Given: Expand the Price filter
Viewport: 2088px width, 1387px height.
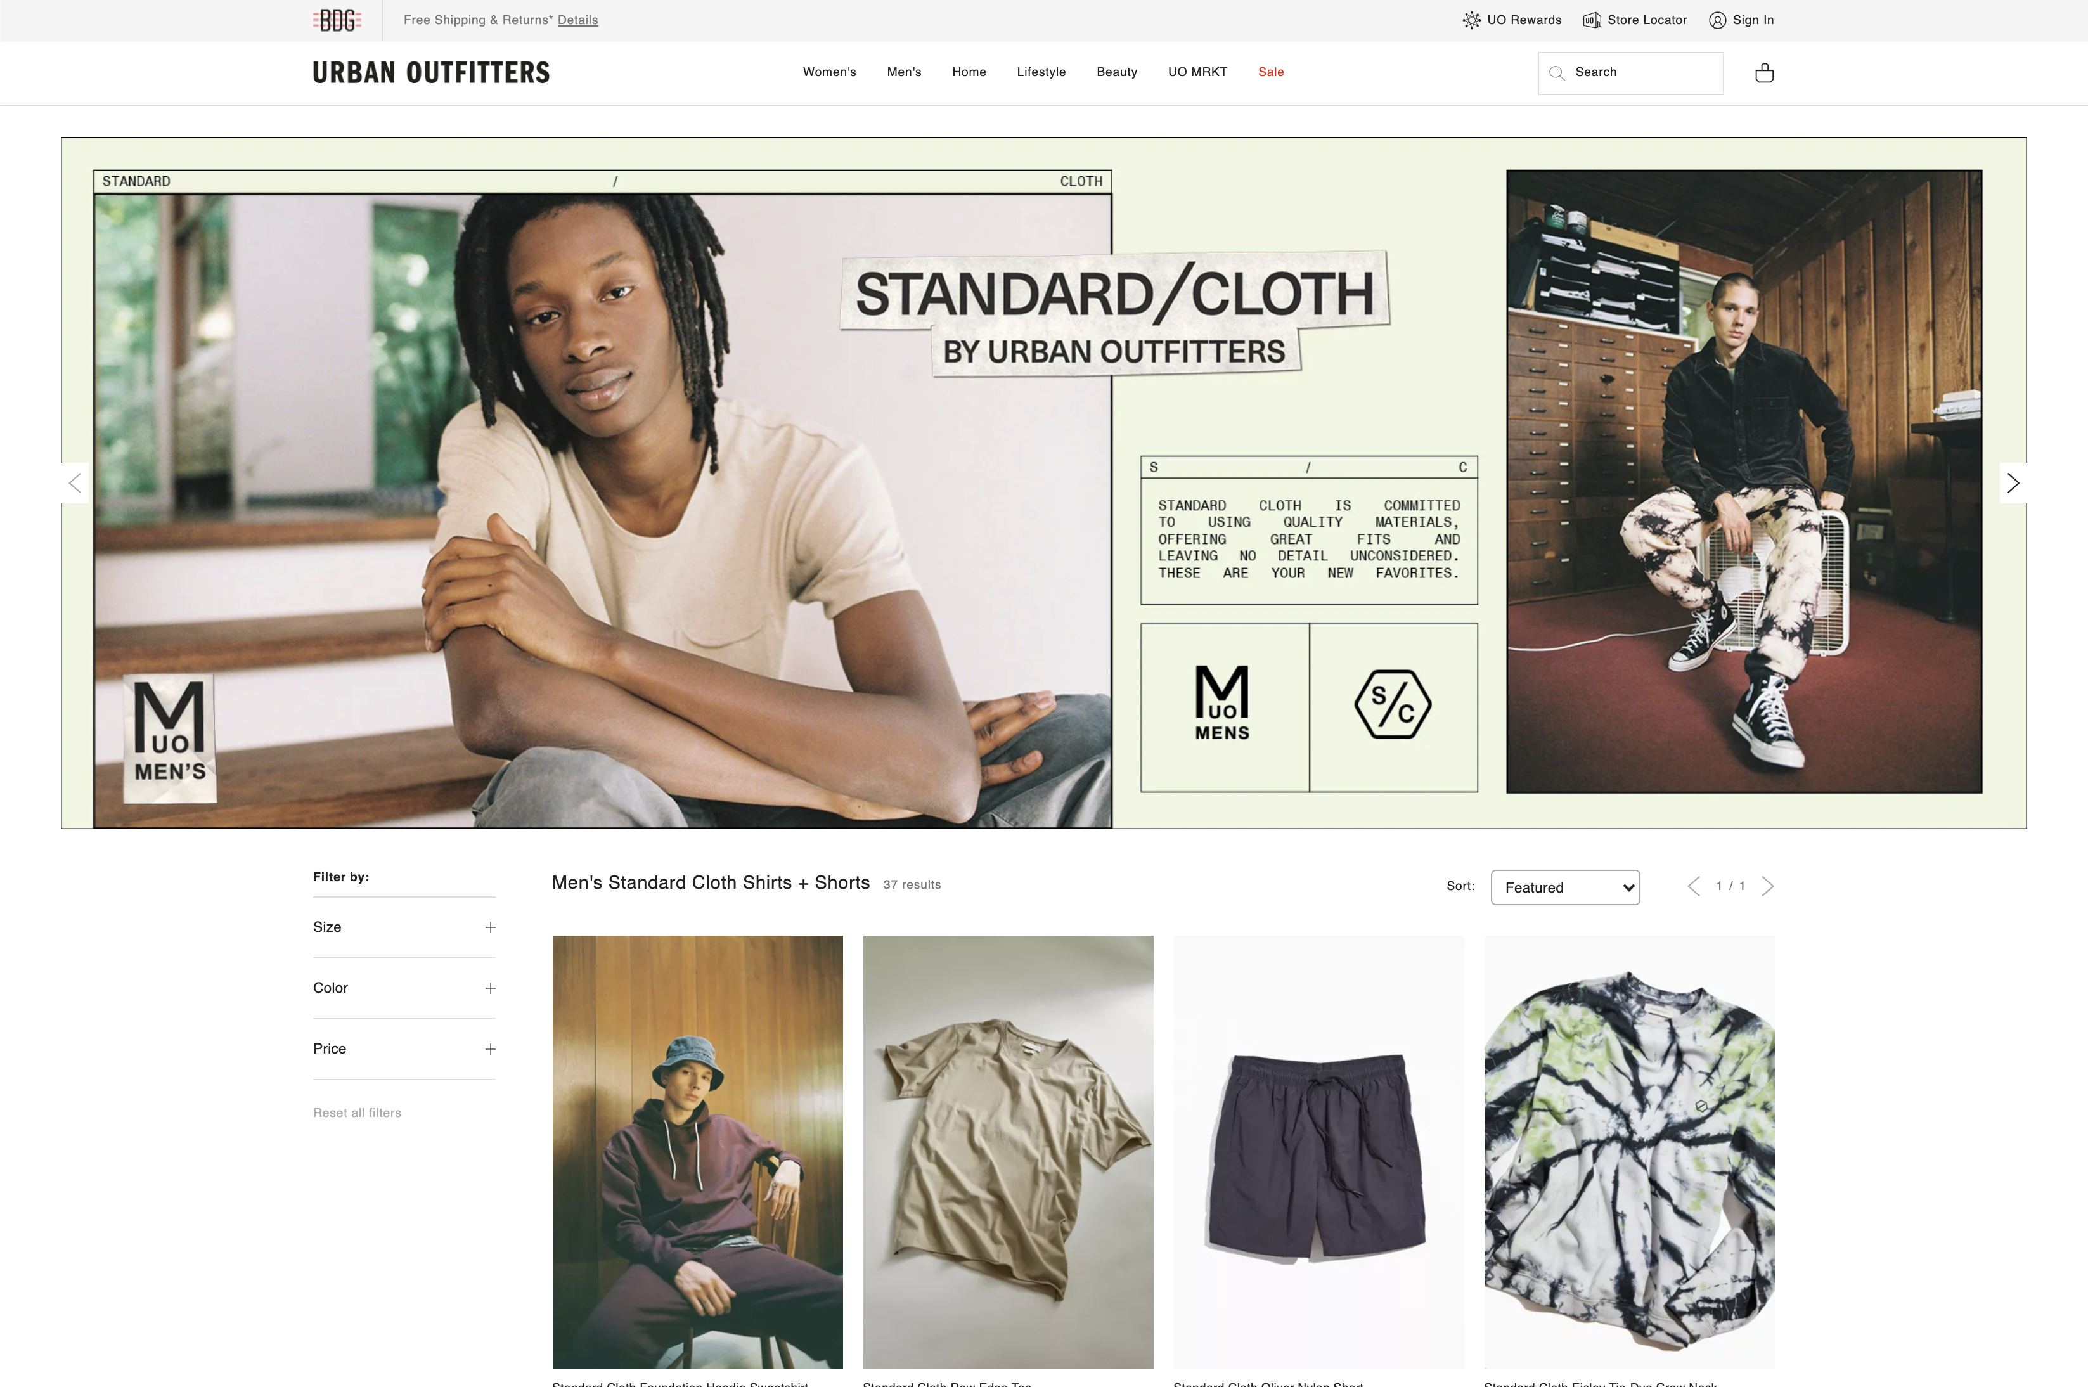Looking at the screenshot, I should [x=404, y=1049].
